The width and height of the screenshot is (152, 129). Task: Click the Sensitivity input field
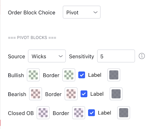116,56
